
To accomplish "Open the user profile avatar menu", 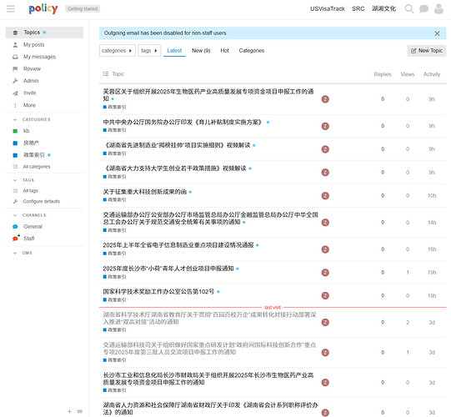I will (x=438, y=8).
